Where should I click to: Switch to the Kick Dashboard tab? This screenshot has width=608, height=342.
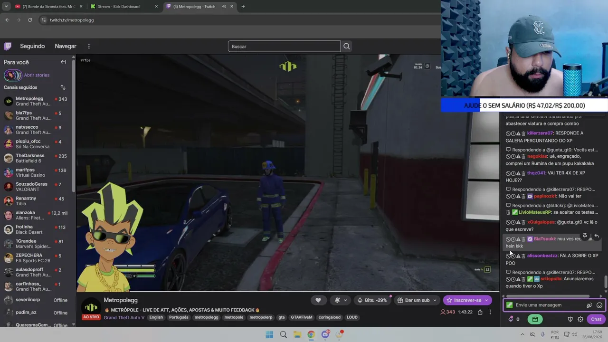pos(124,7)
